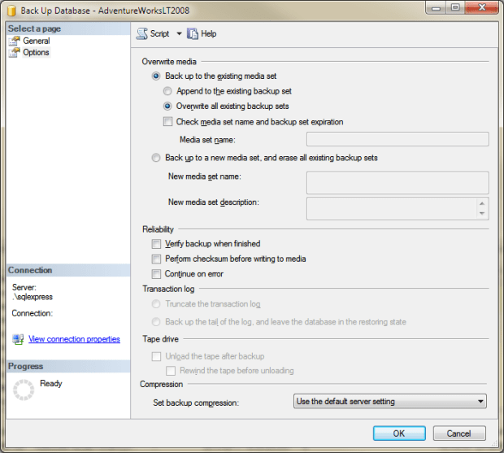The width and height of the screenshot is (504, 453).
Task: Minimize the Back Up Database window
Action: pyautogui.click(x=436, y=8)
